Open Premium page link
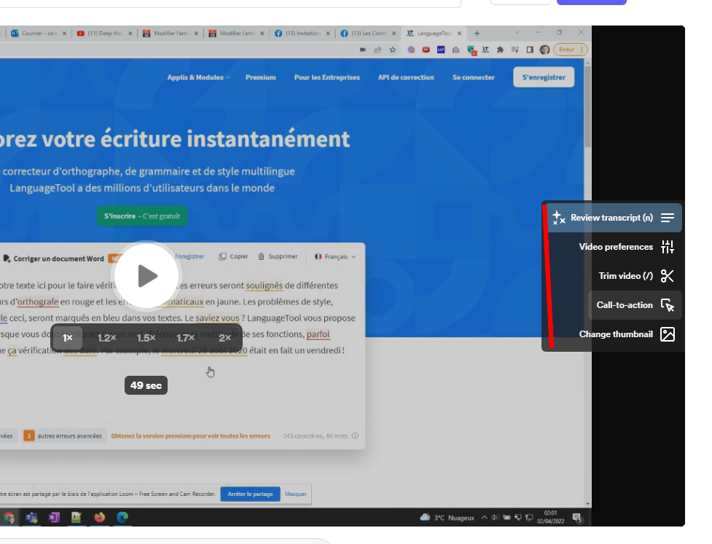The height and width of the screenshot is (544, 712). [261, 77]
